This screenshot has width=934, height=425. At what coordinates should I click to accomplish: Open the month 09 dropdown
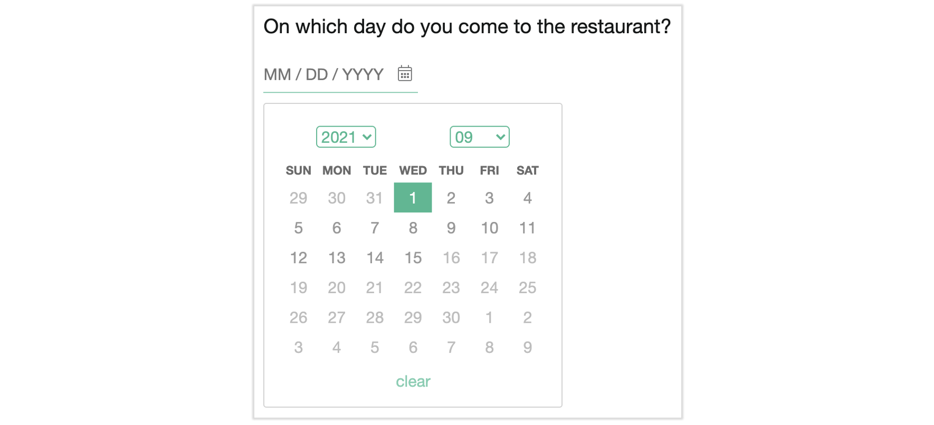[x=479, y=137]
